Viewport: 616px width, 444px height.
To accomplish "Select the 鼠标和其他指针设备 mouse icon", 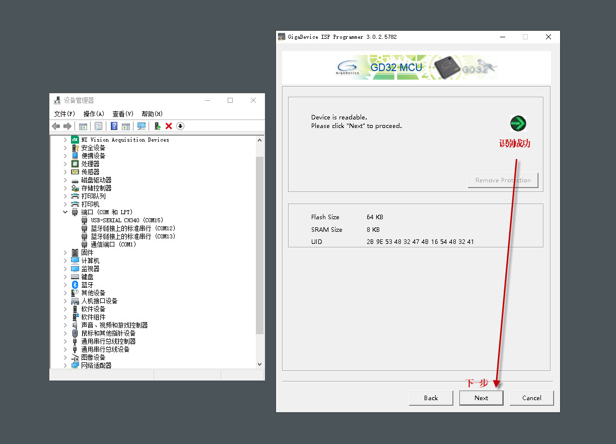I will click(x=75, y=333).
